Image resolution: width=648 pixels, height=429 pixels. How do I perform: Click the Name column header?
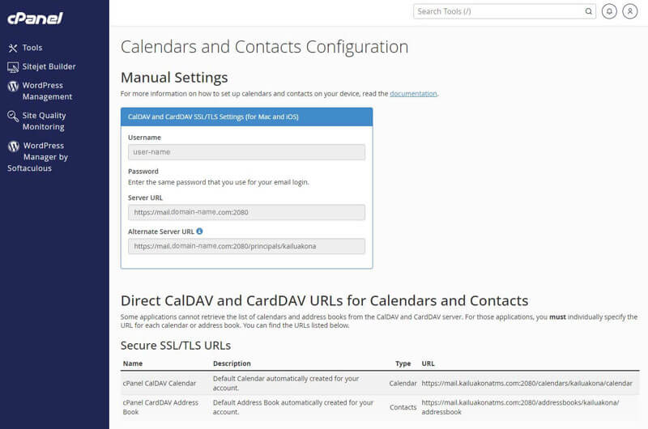tap(133, 363)
